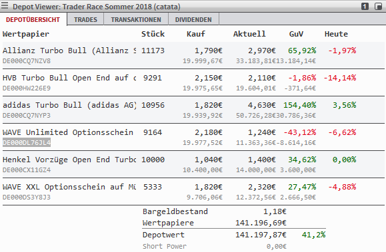
Task: Click the -14,14% today value
Action: click(x=340, y=78)
